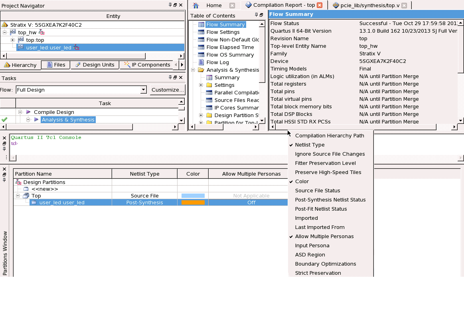Click the Home tab house icon
Screen dimensions: 464x309
point(196,6)
